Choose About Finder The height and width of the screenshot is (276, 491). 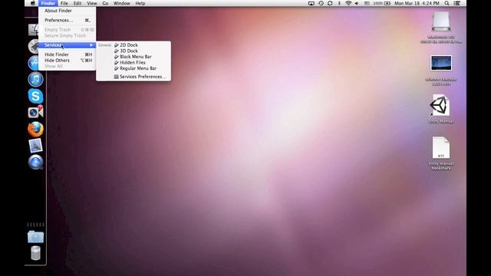coord(67,11)
